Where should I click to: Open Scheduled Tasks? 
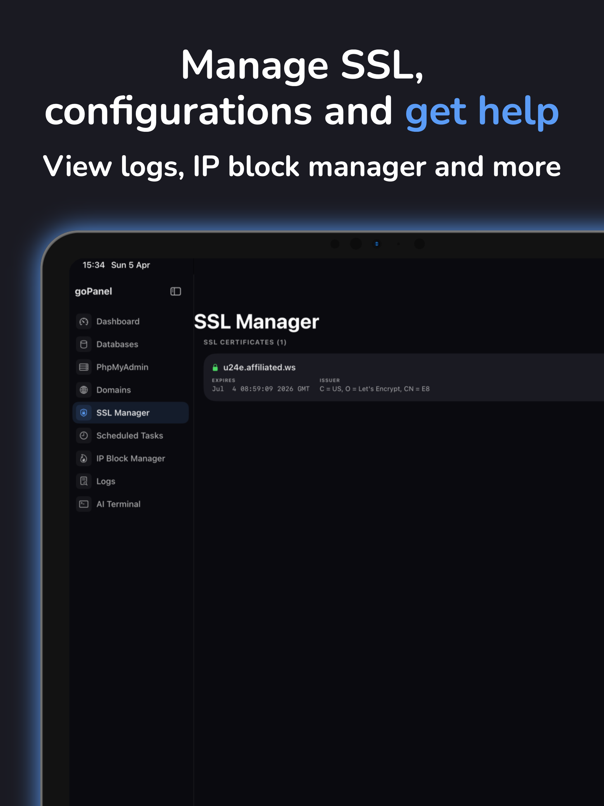tap(131, 436)
